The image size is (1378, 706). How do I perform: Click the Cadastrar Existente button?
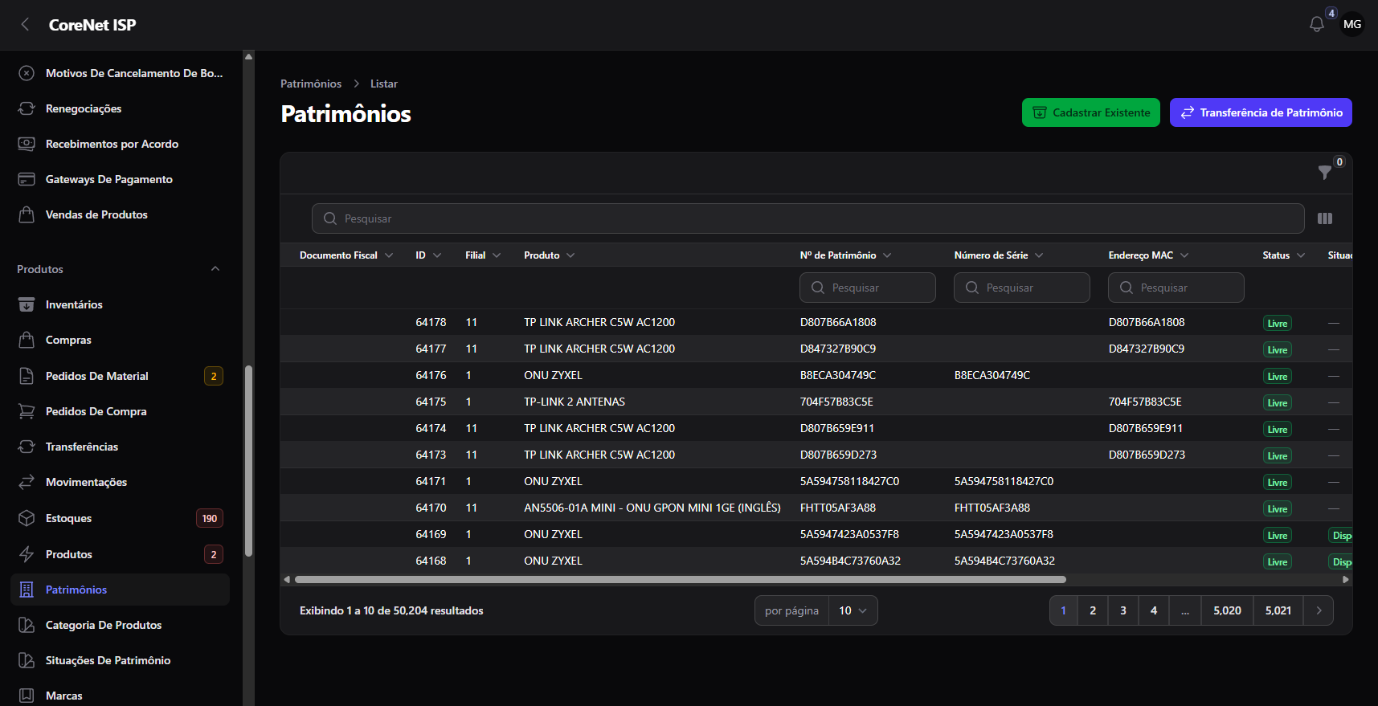(1091, 112)
